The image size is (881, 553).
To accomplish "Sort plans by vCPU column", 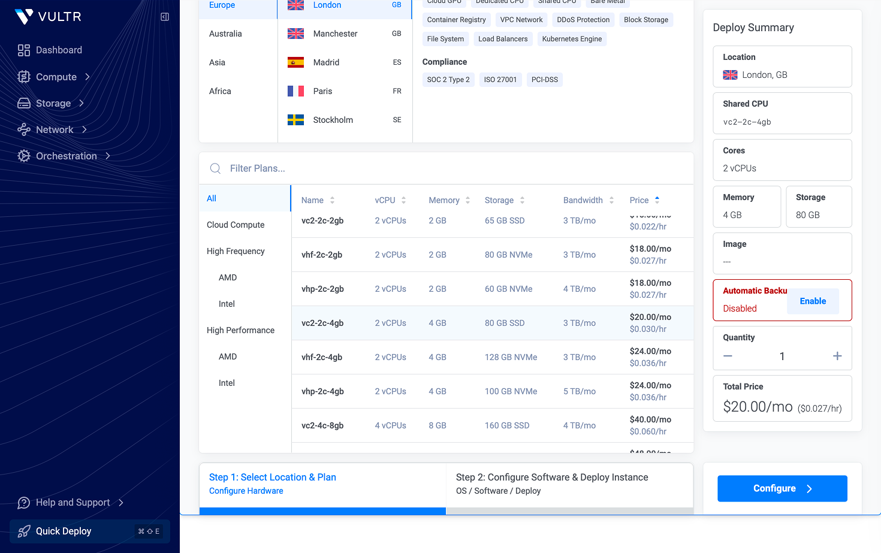I will point(390,200).
